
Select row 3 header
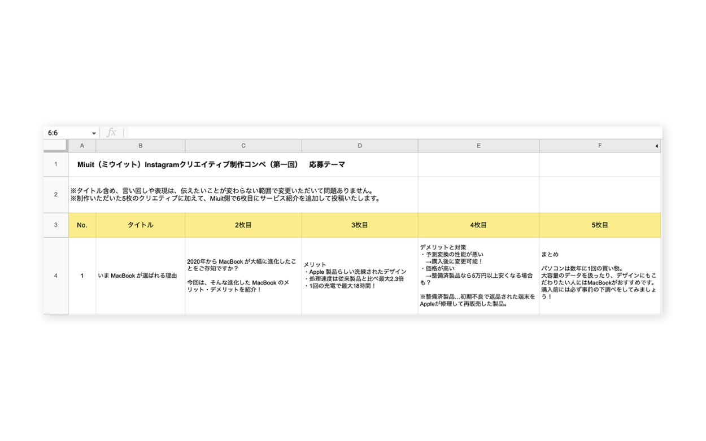point(56,225)
